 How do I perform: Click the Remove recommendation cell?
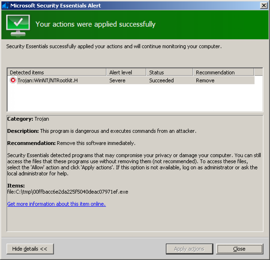pyautogui.click(x=205, y=80)
